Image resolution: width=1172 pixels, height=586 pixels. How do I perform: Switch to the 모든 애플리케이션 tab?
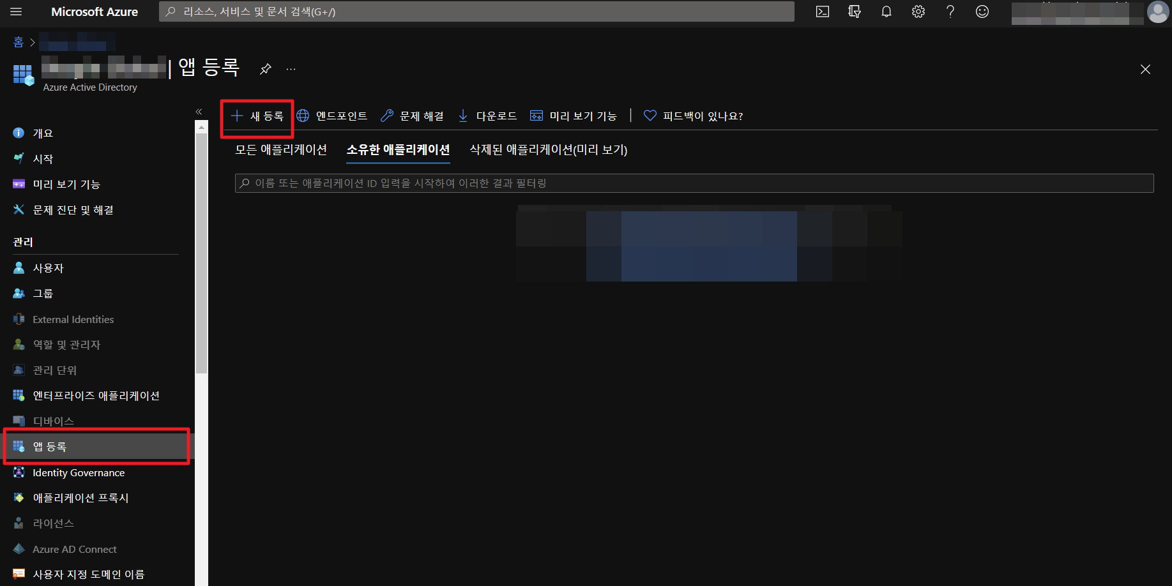coord(280,150)
